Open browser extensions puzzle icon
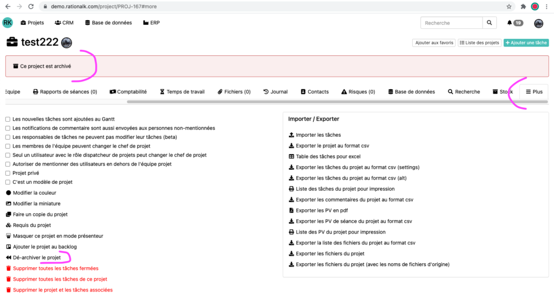This screenshot has width=554, height=305. click(x=523, y=6)
